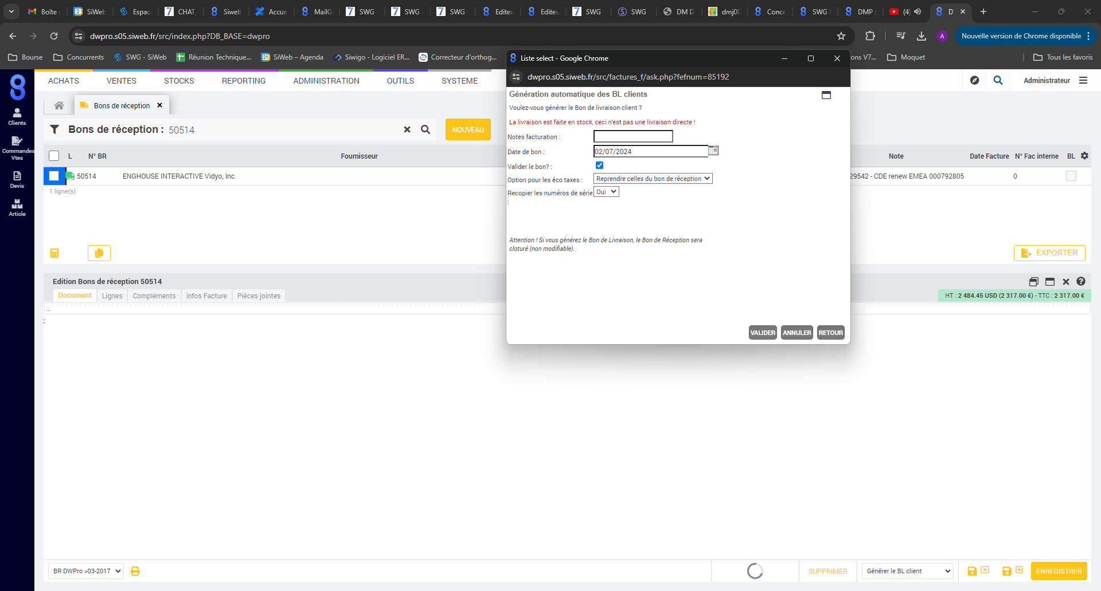This screenshot has width=1101, height=591.
Task: Click the column settings gear icon
Action: 1084,156
